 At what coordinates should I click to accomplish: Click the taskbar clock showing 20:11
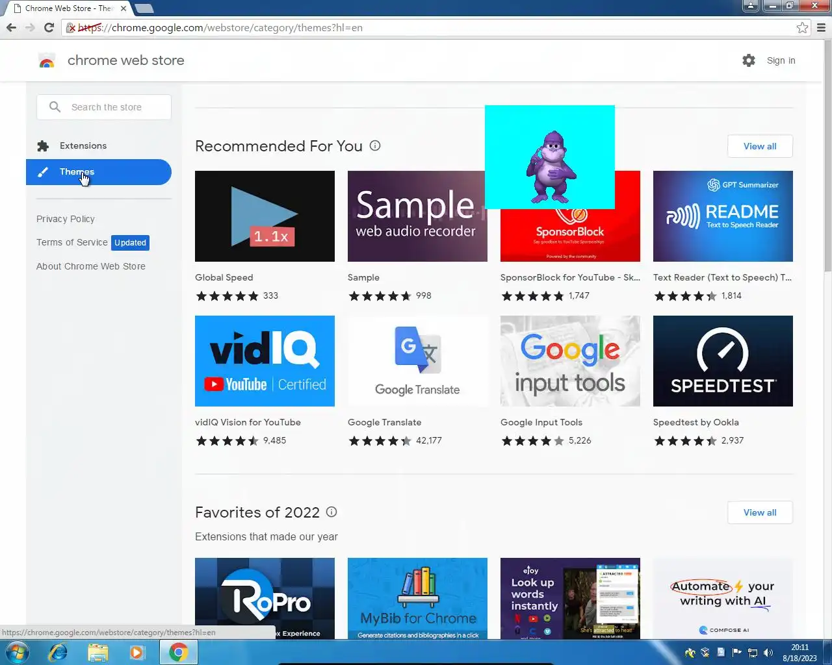(x=799, y=647)
